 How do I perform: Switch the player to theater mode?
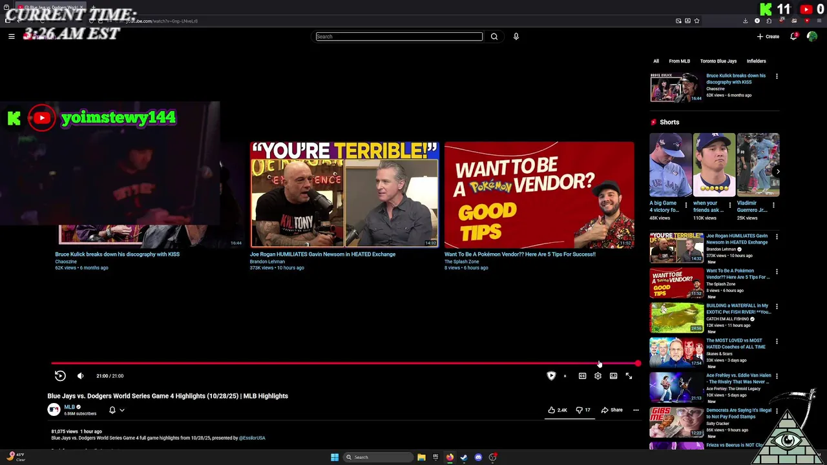click(613, 376)
